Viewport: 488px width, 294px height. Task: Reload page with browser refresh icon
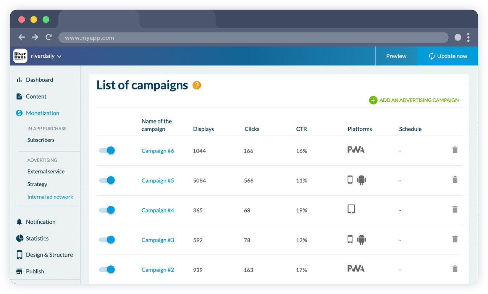coord(48,37)
